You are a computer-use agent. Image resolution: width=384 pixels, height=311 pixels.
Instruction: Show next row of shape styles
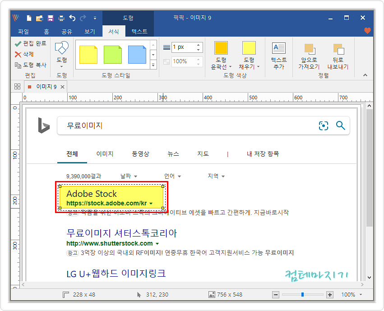click(x=153, y=55)
